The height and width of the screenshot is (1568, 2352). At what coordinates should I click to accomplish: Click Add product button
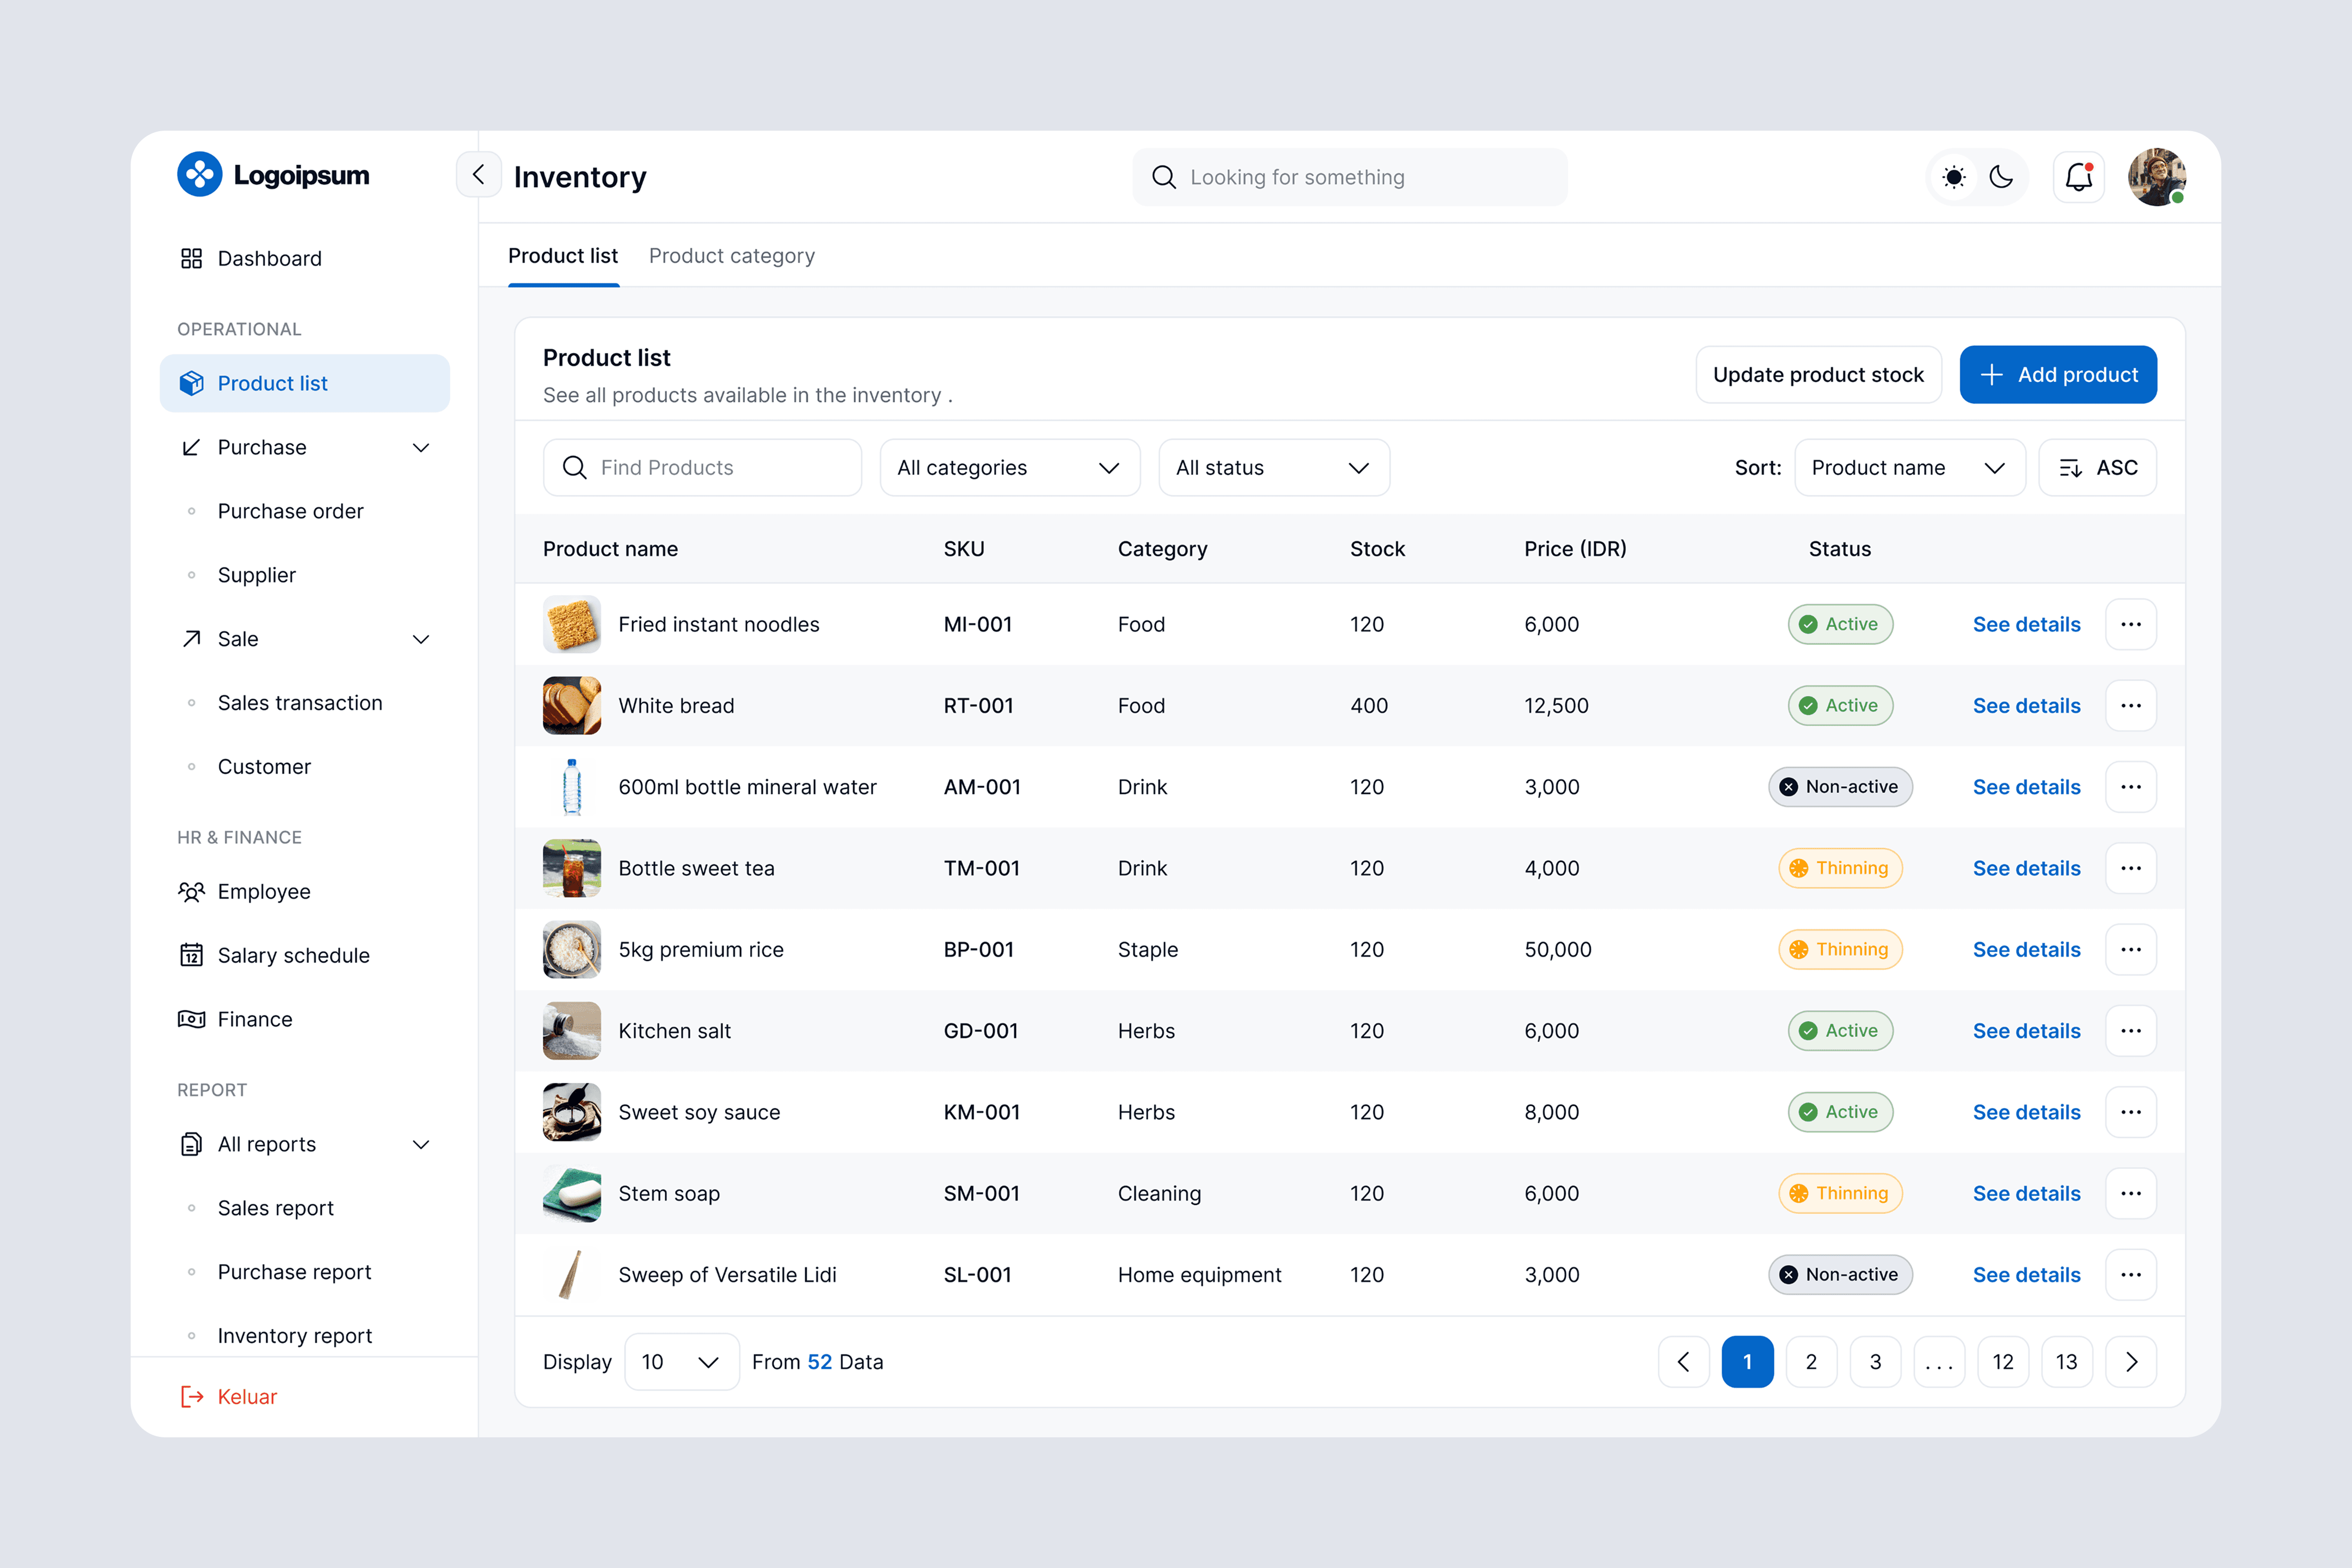(x=2057, y=375)
